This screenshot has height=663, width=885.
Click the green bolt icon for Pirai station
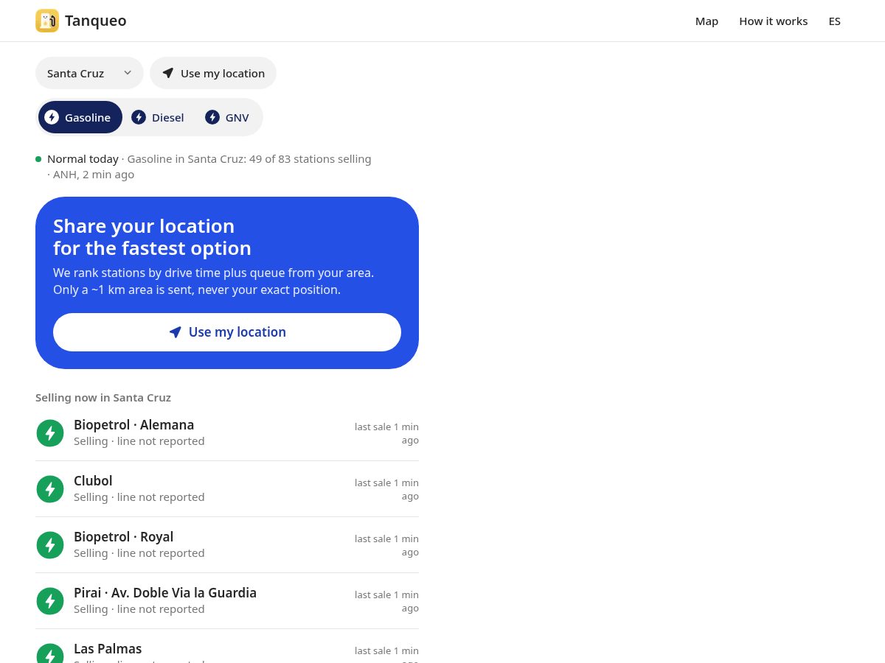pos(50,601)
